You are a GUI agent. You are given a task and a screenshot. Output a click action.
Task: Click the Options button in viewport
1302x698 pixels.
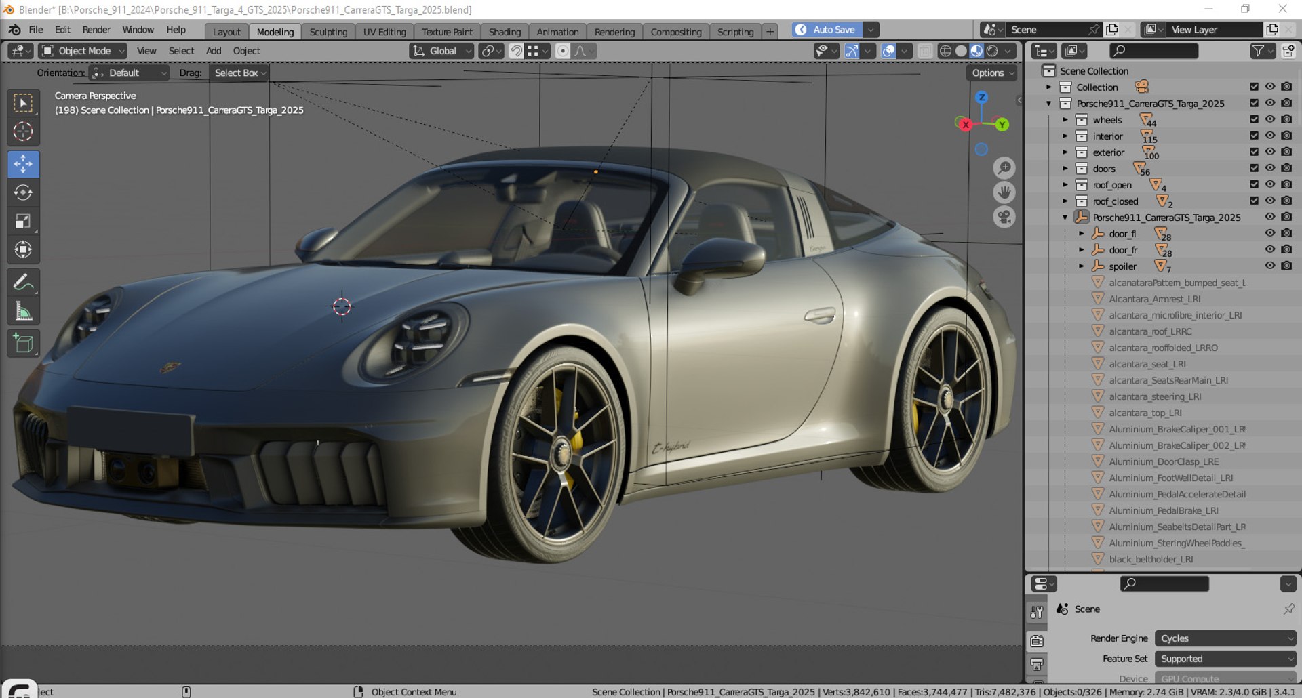coord(991,73)
